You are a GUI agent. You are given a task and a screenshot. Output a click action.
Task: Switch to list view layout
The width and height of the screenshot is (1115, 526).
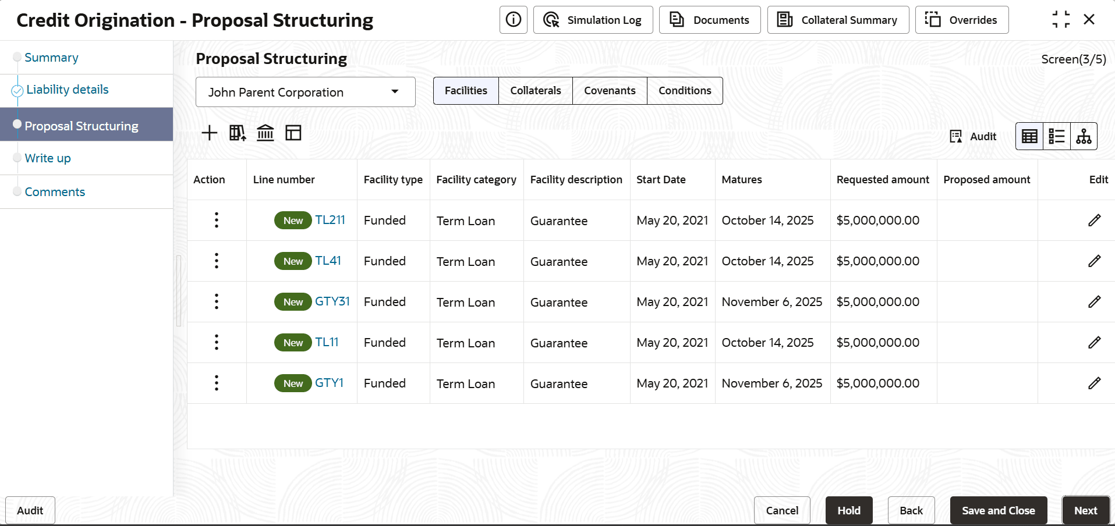coord(1057,137)
